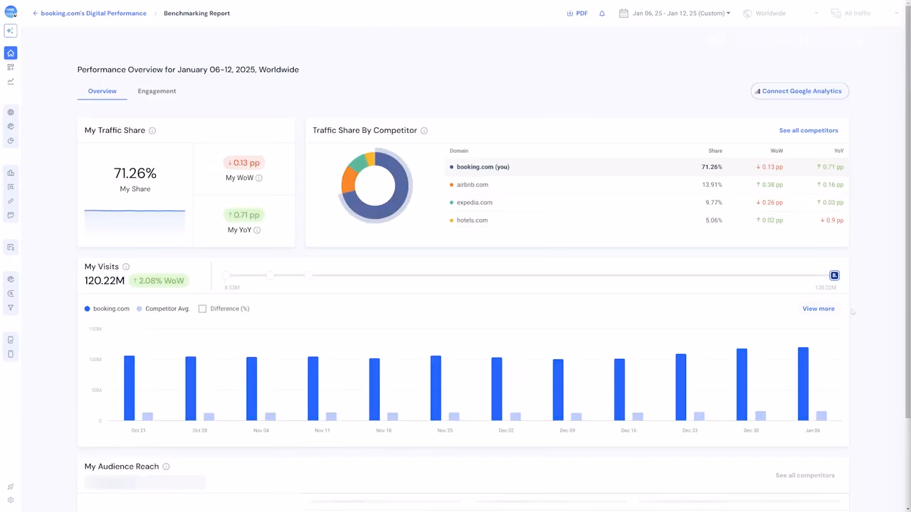Click the 2.08% WoW visits badge
Screen dimensions: 911x512
158,281
